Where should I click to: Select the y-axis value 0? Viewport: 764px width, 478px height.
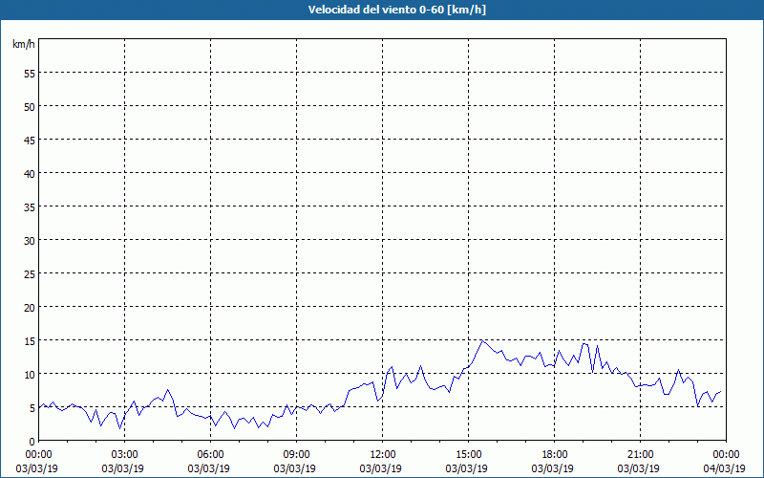click(x=32, y=442)
